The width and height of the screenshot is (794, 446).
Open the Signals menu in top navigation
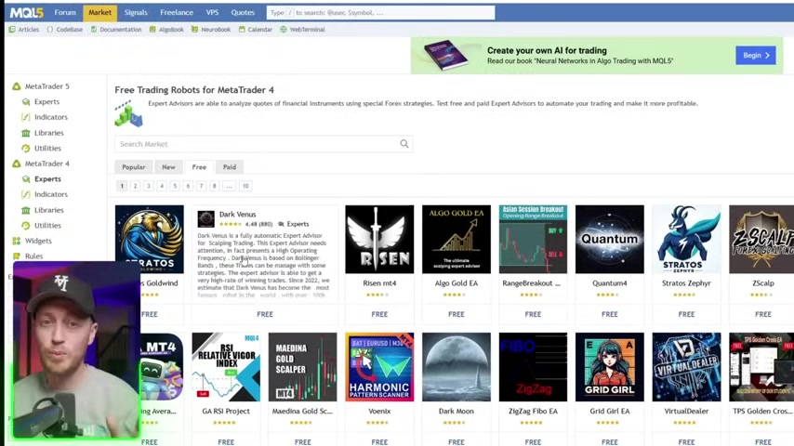[x=136, y=12]
